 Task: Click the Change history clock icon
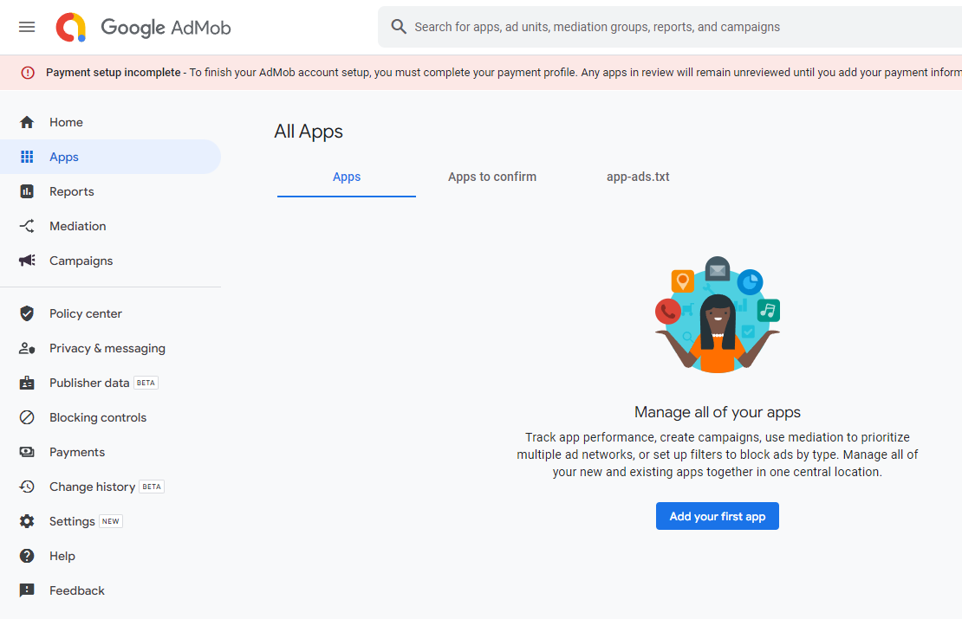pyautogui.click(x=27, y=487)
